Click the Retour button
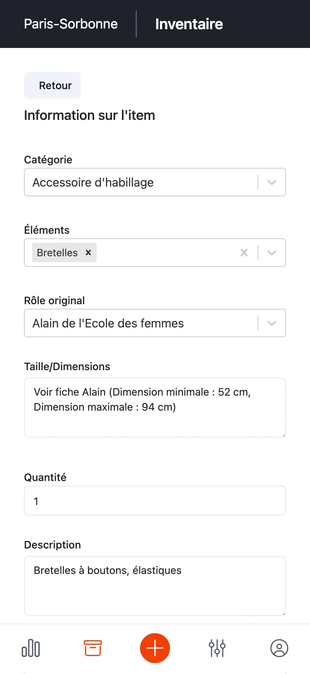Viewport: 310px width, 674px height. click(x=52, y=85)
